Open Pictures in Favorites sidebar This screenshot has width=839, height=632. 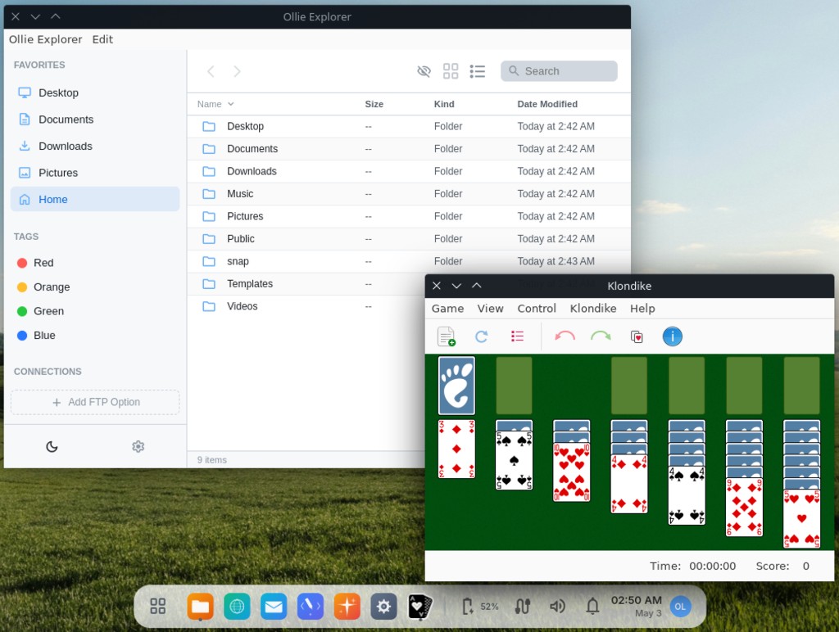point(95,173)
